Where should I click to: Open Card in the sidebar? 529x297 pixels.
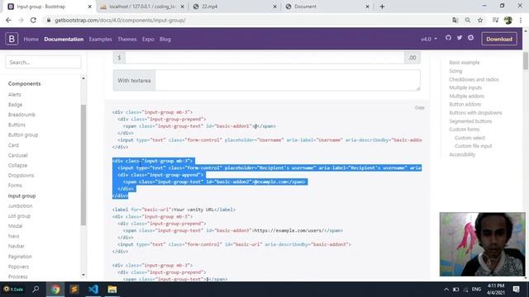pyautogui.click(x=13, y=145)
